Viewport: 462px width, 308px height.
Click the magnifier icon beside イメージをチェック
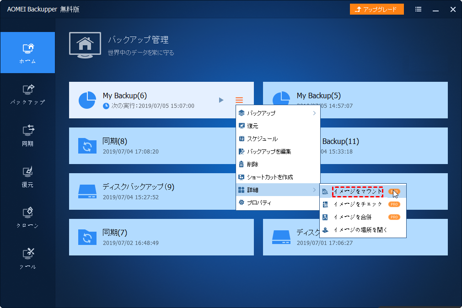coord(325,204)
